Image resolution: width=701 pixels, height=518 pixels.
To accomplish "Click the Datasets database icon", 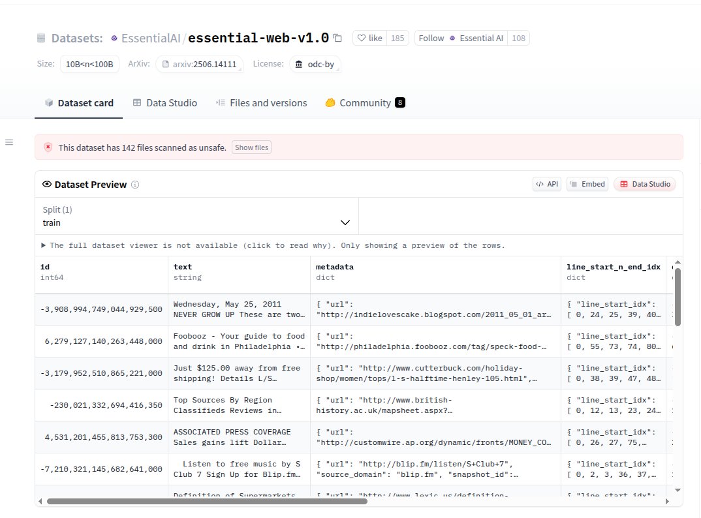I will [x=41, y=38].
